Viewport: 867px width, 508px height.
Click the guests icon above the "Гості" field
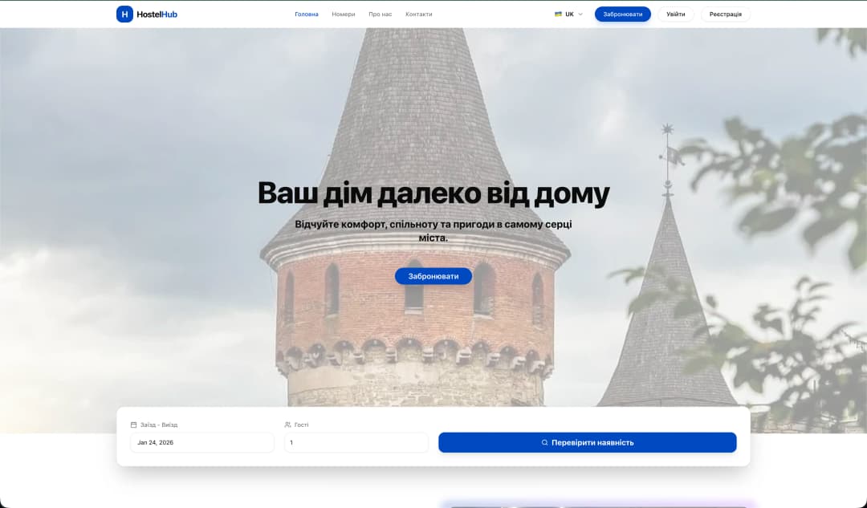pyautogui.click(x=288, y=424)
